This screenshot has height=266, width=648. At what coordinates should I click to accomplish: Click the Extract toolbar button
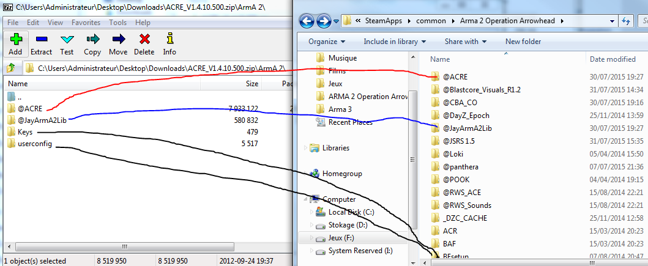point(42,44)
